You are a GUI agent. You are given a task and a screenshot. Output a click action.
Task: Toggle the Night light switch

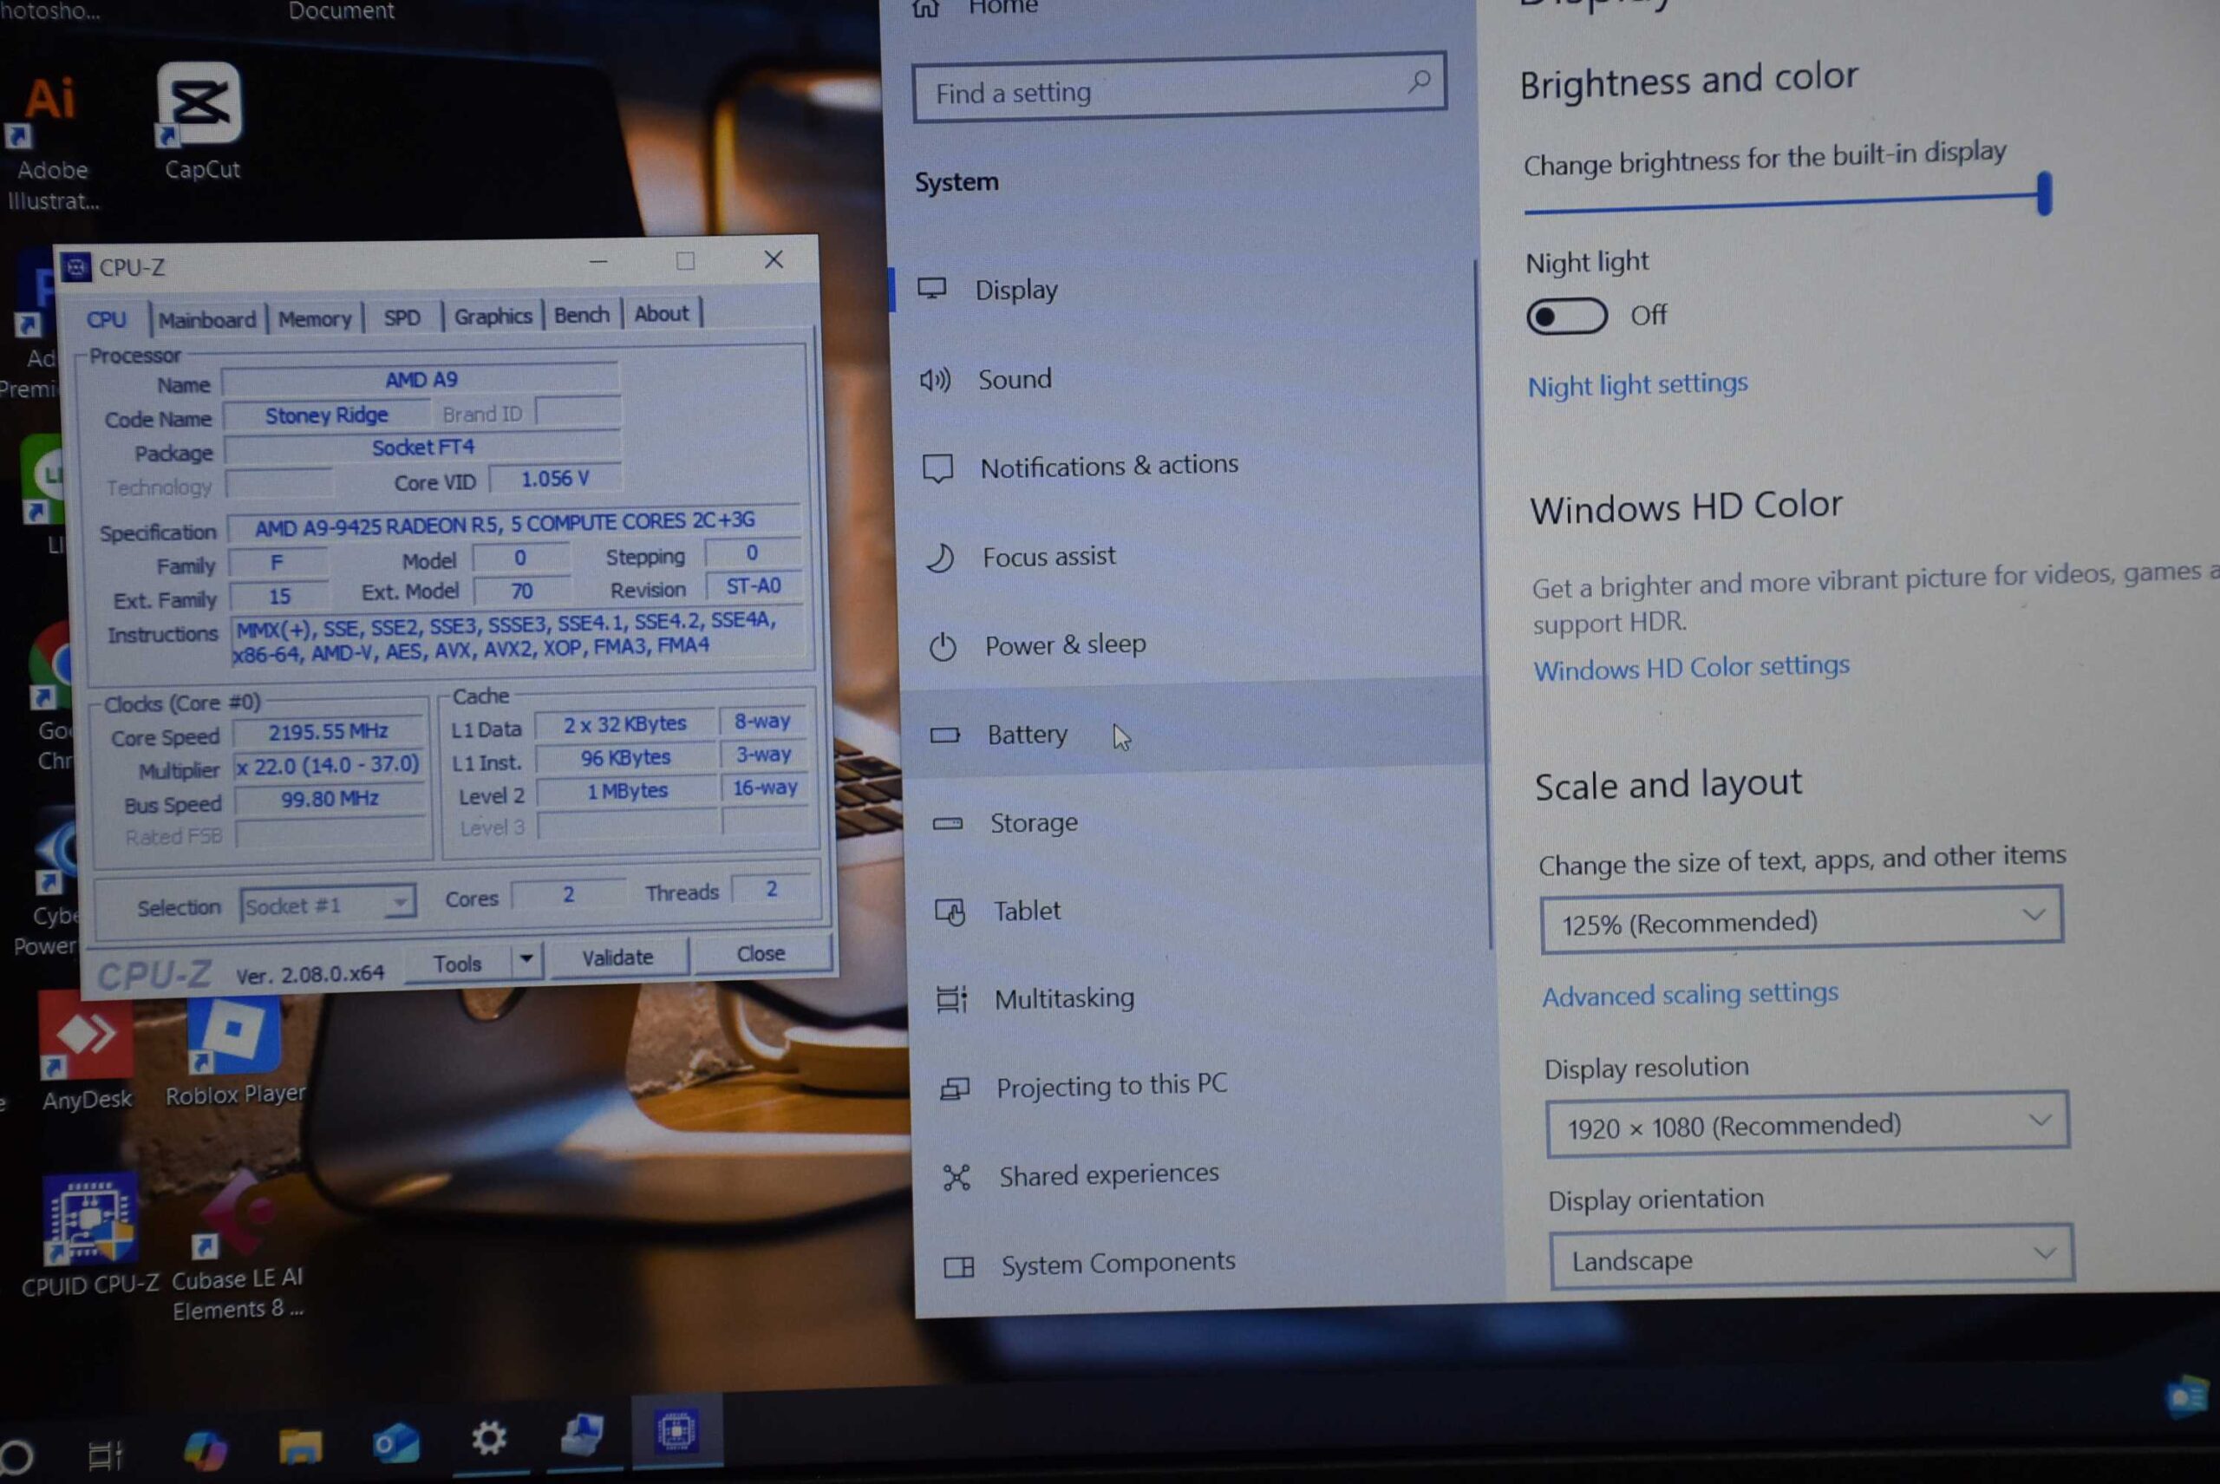tap(1565, 316)
